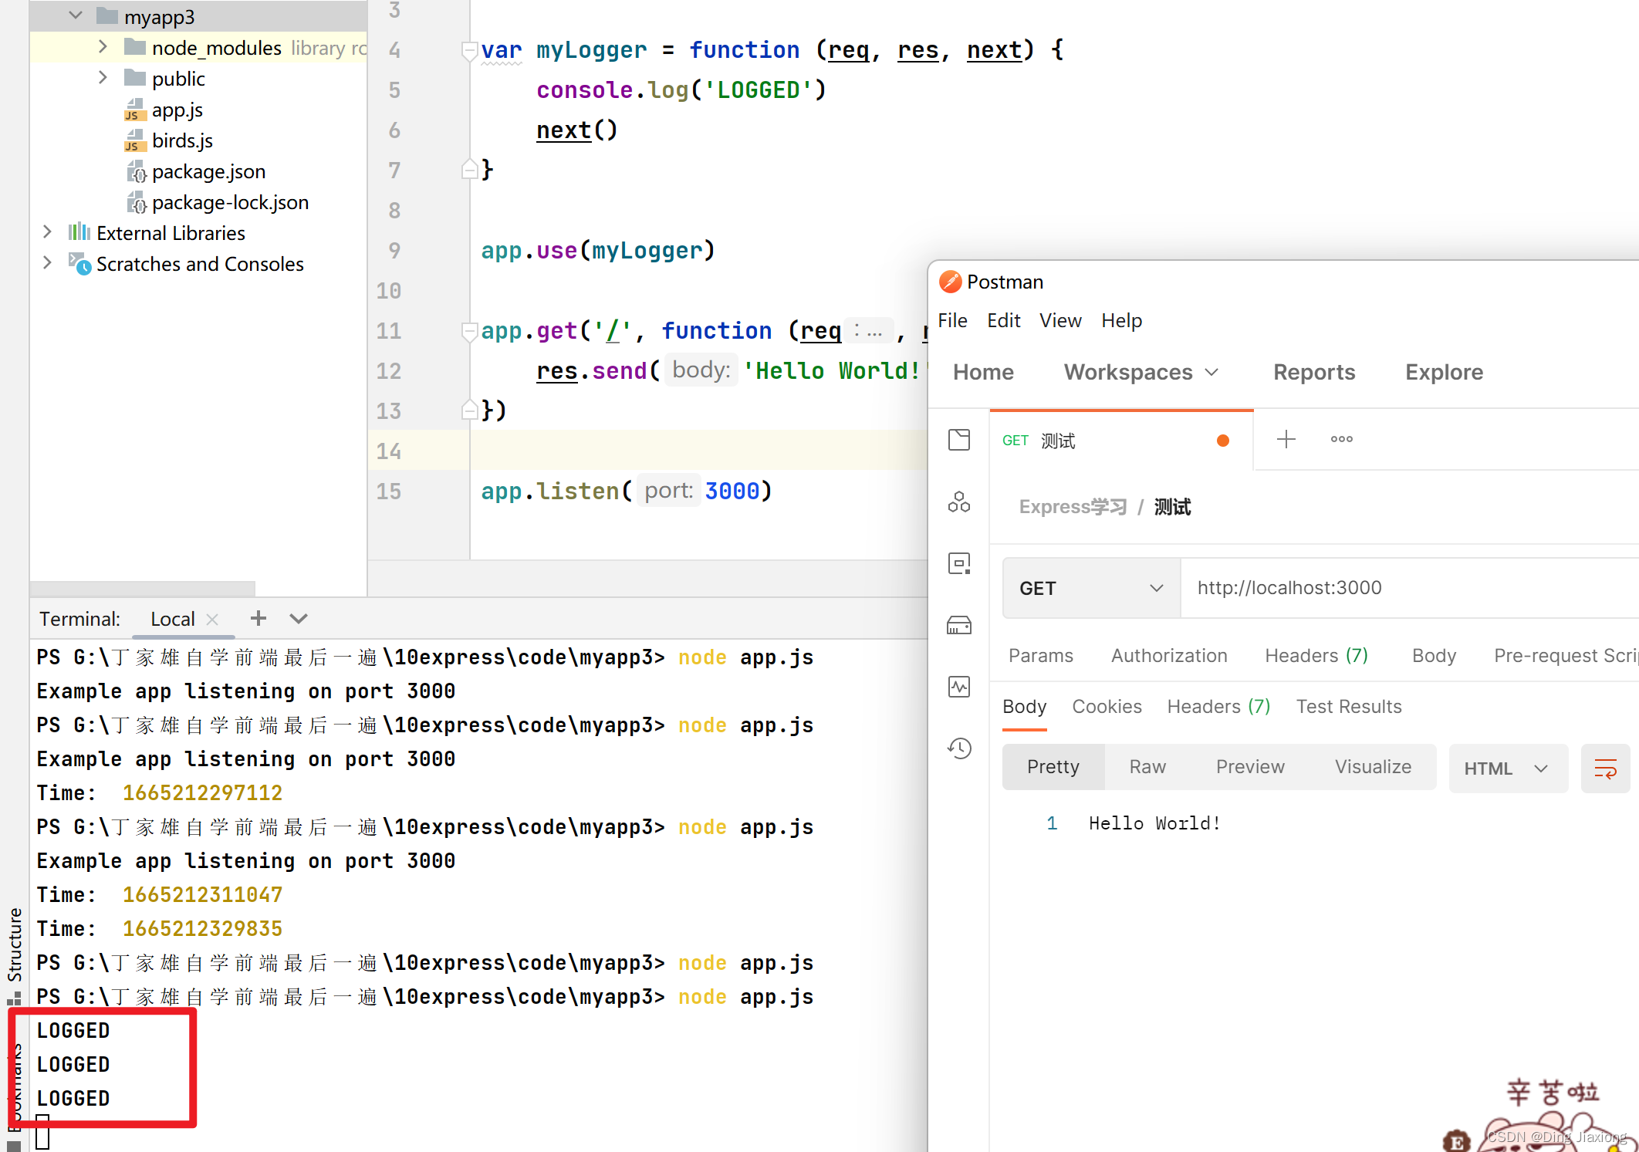Screen dimensions: 1639x1152
Task: Toggle the Pretty response view
Action: 1052,767
